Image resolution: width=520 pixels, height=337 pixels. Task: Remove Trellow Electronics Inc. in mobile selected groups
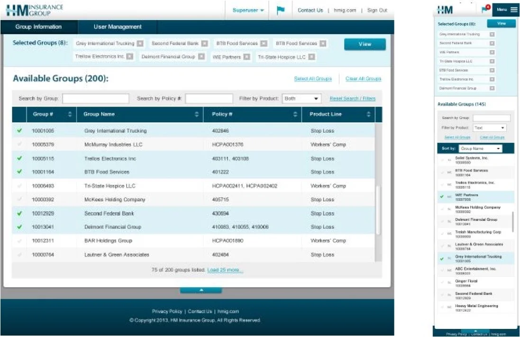pos(492,79)
